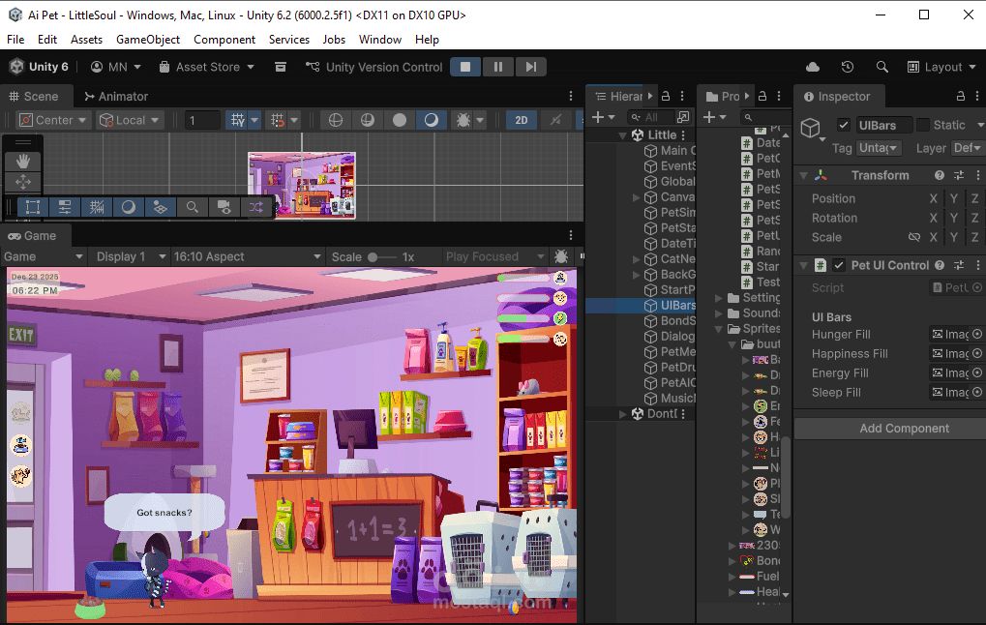Enable the Static checkbox
This screenshot has height=625, width=986.
coord(923,125)
